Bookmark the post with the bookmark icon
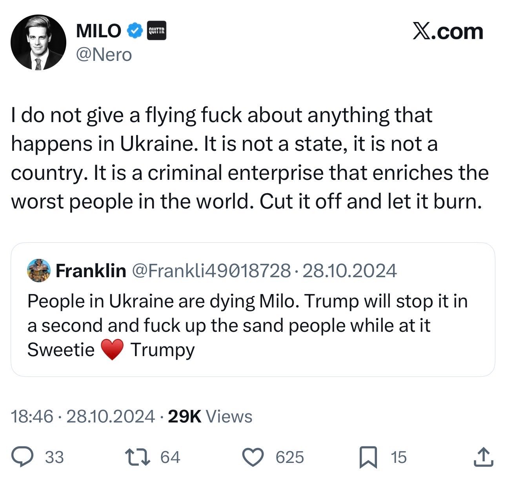The width and height of the screenshot is (506, 490). [368, 458]
